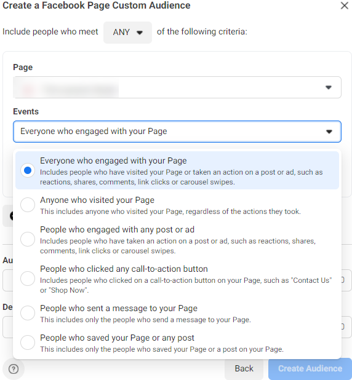352x380 pixels.
Task: Open the ANY criteria dropdown
Action: coord(127,32)
